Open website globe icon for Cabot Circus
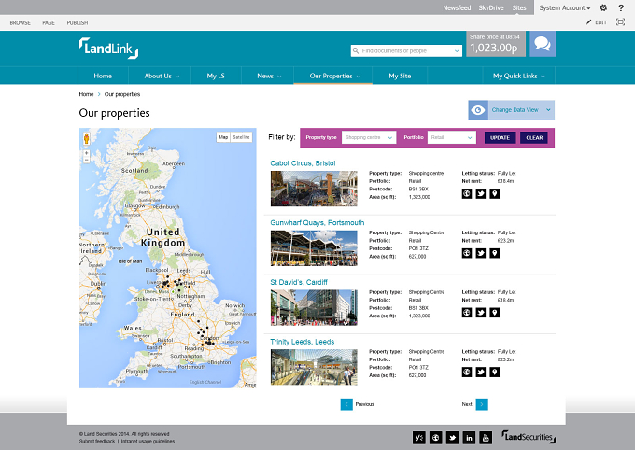The height and width of the screenshot is (450, 635). pos(467,193)
